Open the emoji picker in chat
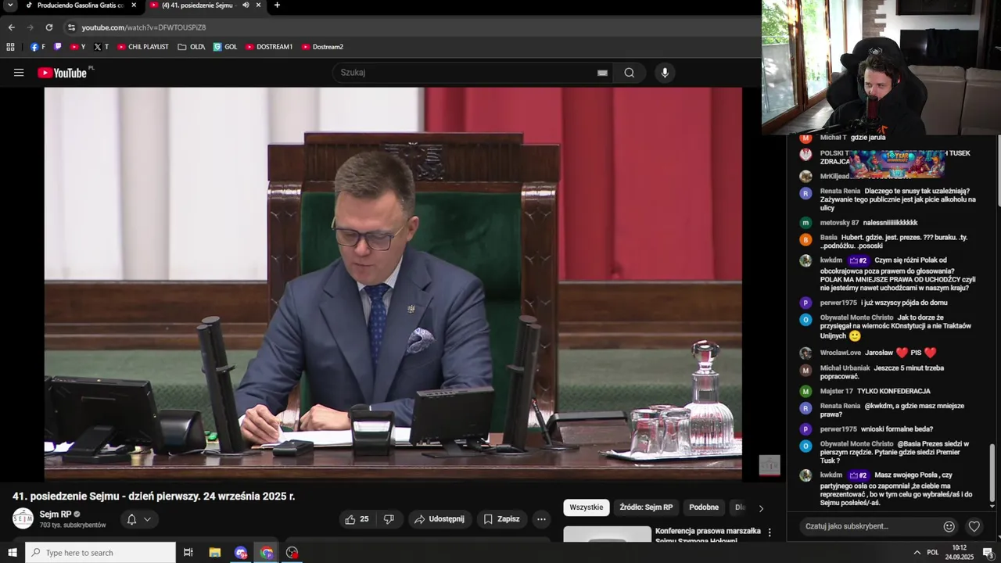This screenshot has height=563, width=1001. [x=949, y=526]
